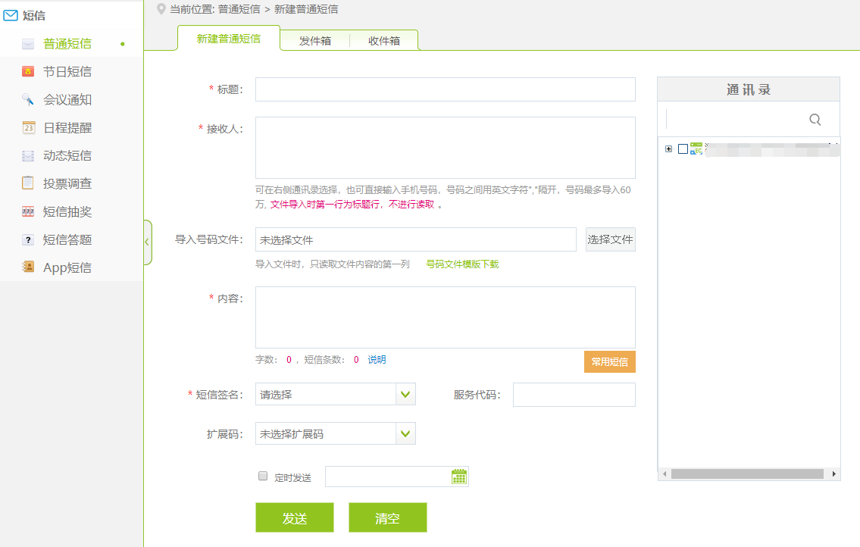This screenshot has width=860, height=547.
Task: Click the EC organization icon in contacts tree
Action: [x=696, y=148]
